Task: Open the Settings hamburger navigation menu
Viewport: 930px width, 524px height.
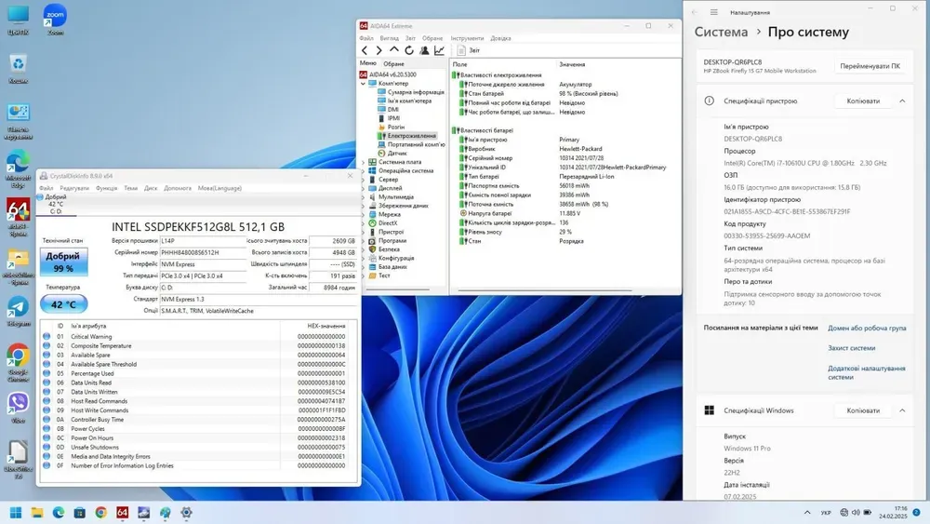Action: [x=713, y=12]
